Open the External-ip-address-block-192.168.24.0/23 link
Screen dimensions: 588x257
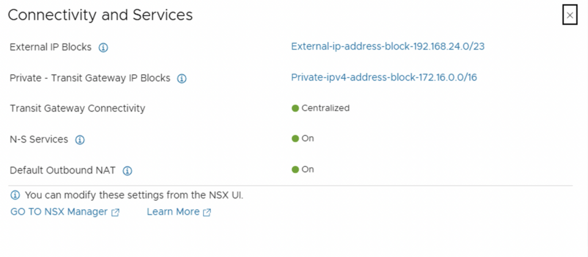[x=388, y=47]
